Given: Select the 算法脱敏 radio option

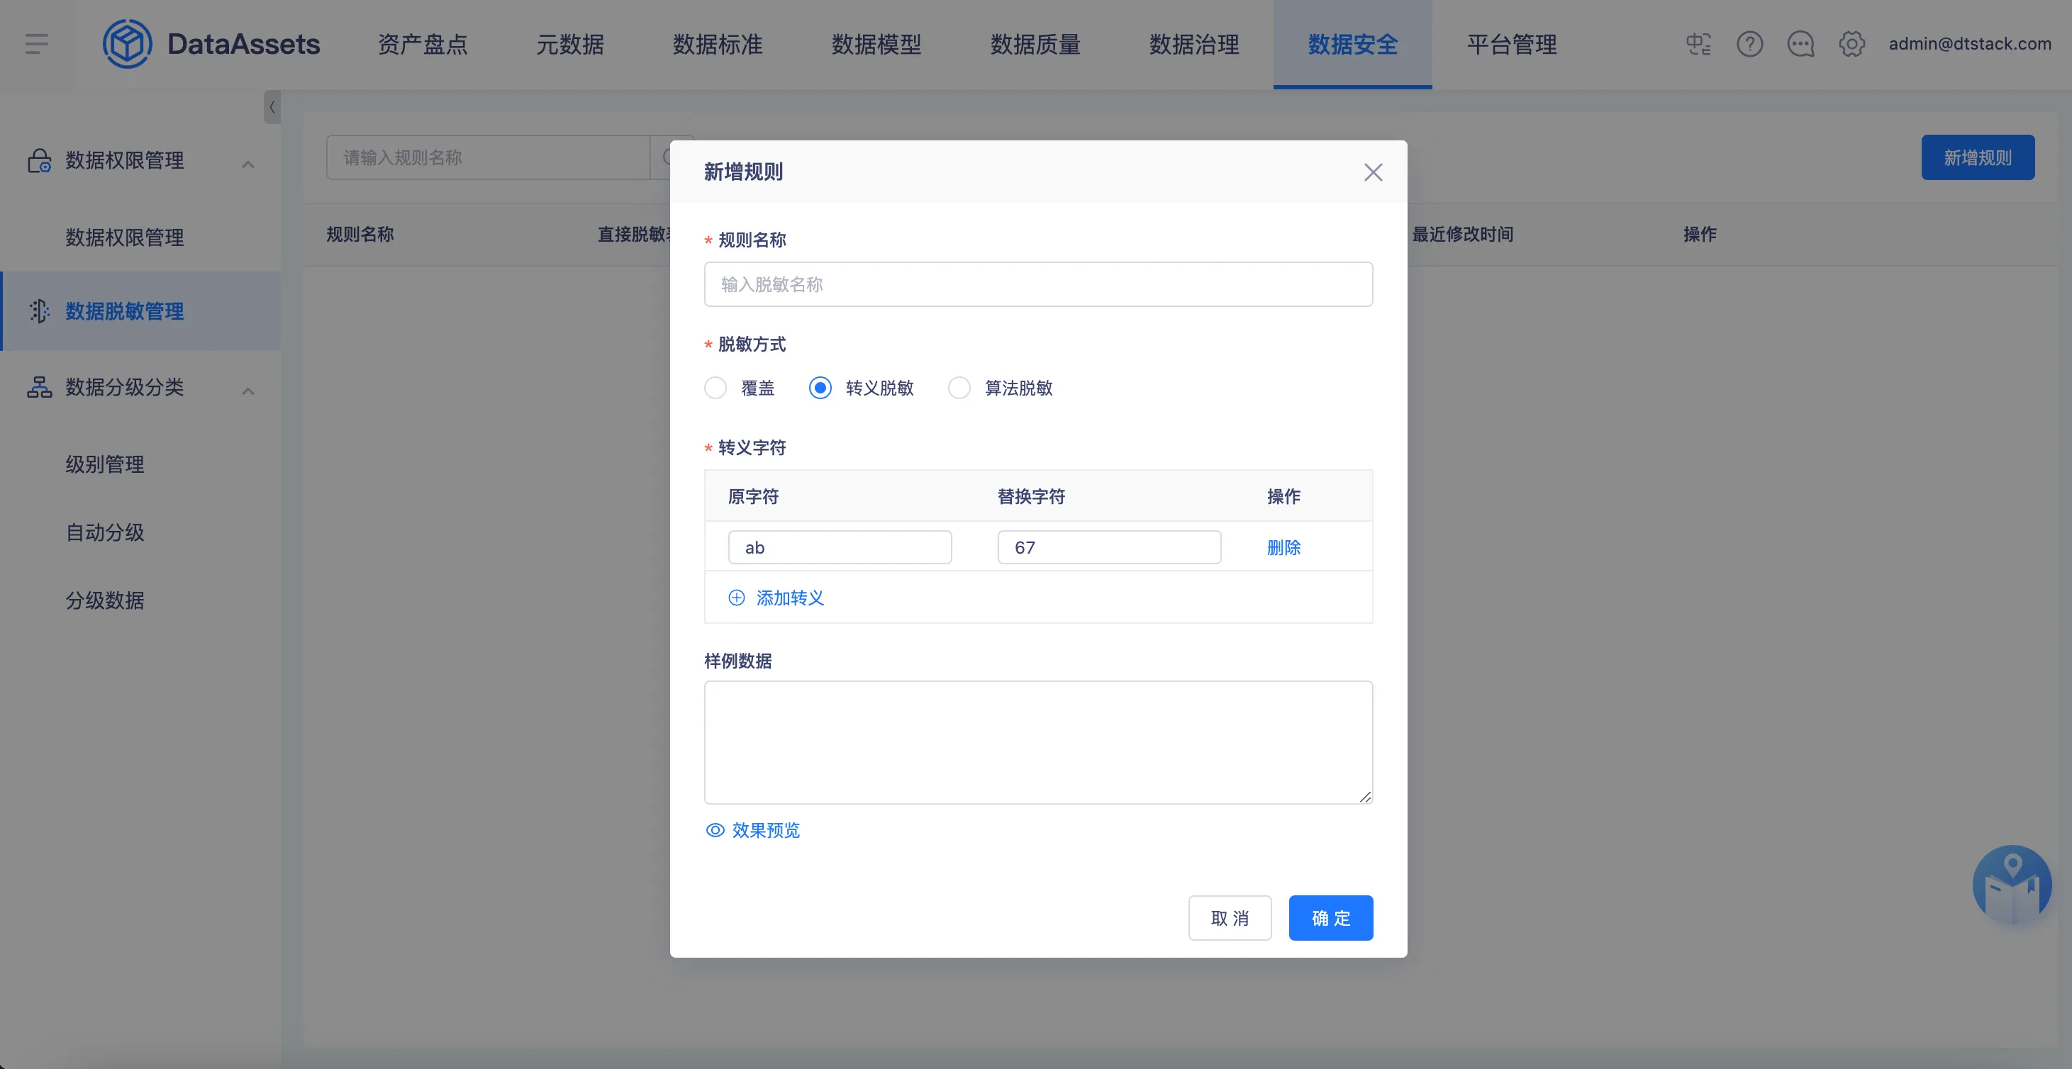Looking at the screenshot, I should (959, 388).
